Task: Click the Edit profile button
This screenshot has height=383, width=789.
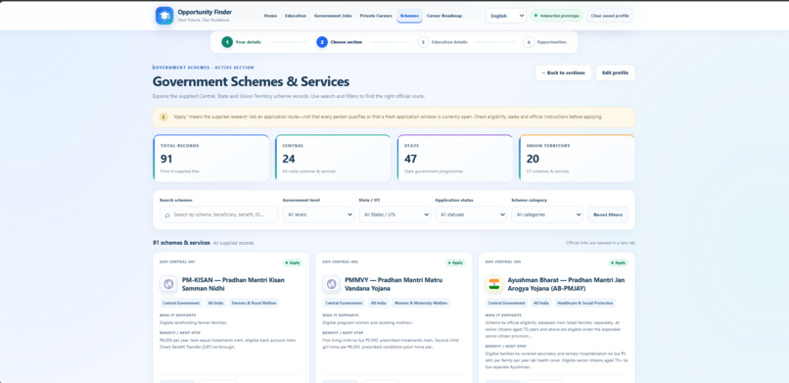Action: click(615, 72)
